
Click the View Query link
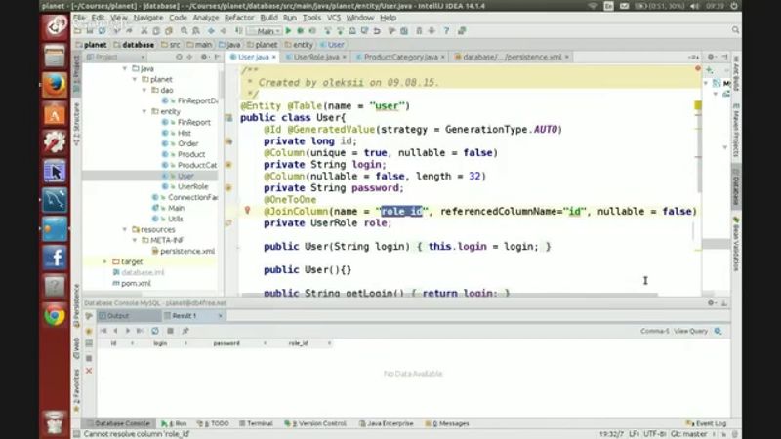[x=690, y=331]
